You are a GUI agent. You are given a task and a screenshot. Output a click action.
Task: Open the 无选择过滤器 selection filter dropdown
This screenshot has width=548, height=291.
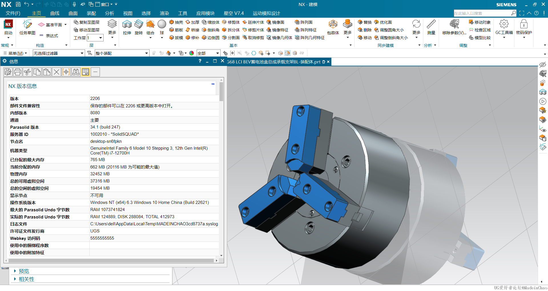(59, 53)
